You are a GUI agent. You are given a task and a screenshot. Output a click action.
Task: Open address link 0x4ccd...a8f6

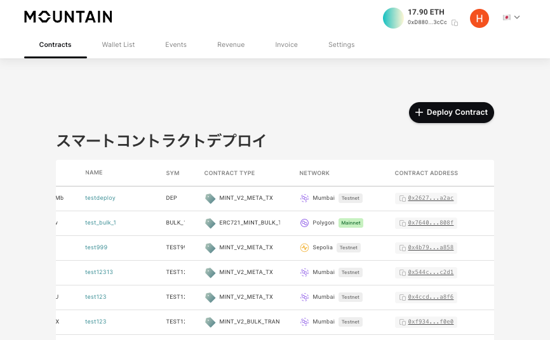pyautogui.click(x=431, y=297)
